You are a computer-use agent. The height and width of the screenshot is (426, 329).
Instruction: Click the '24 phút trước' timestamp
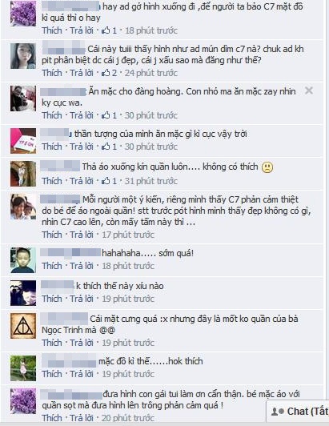(151, 73)
